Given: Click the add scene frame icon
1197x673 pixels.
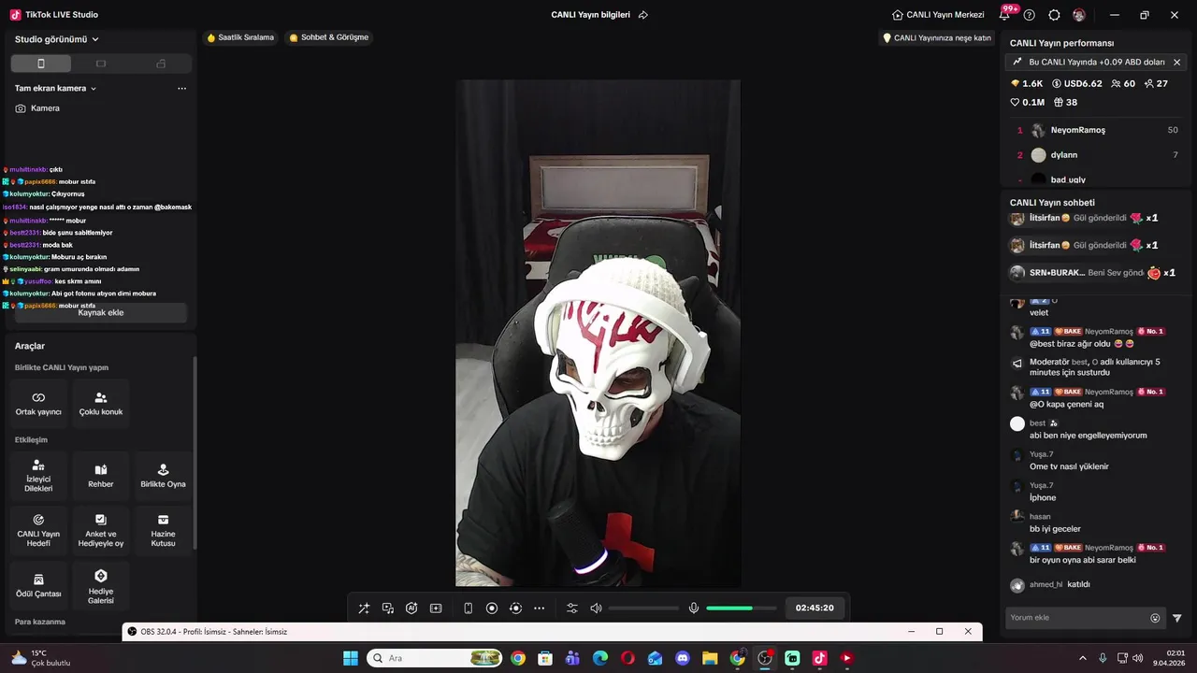Looking at the screenshot, I should [436, 609].
